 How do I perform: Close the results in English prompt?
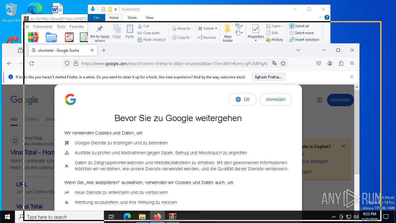(x=343, y=146)
